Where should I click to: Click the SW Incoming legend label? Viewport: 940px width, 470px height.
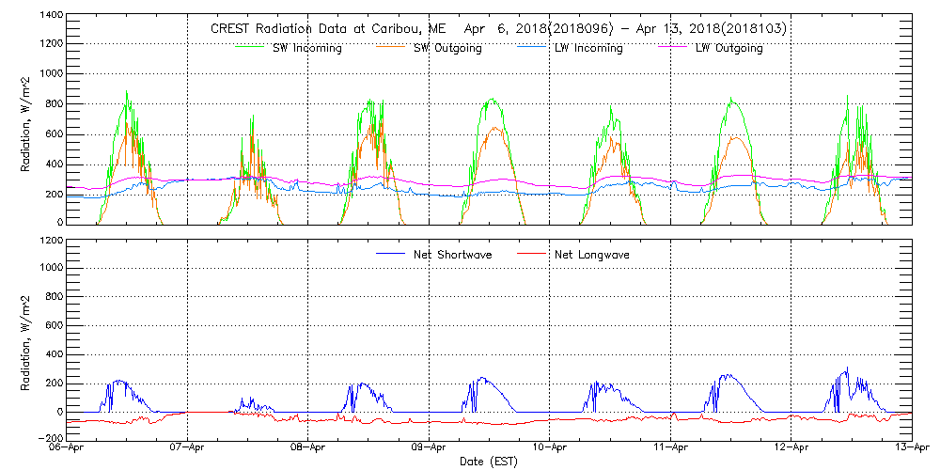[x=306, y=48]
